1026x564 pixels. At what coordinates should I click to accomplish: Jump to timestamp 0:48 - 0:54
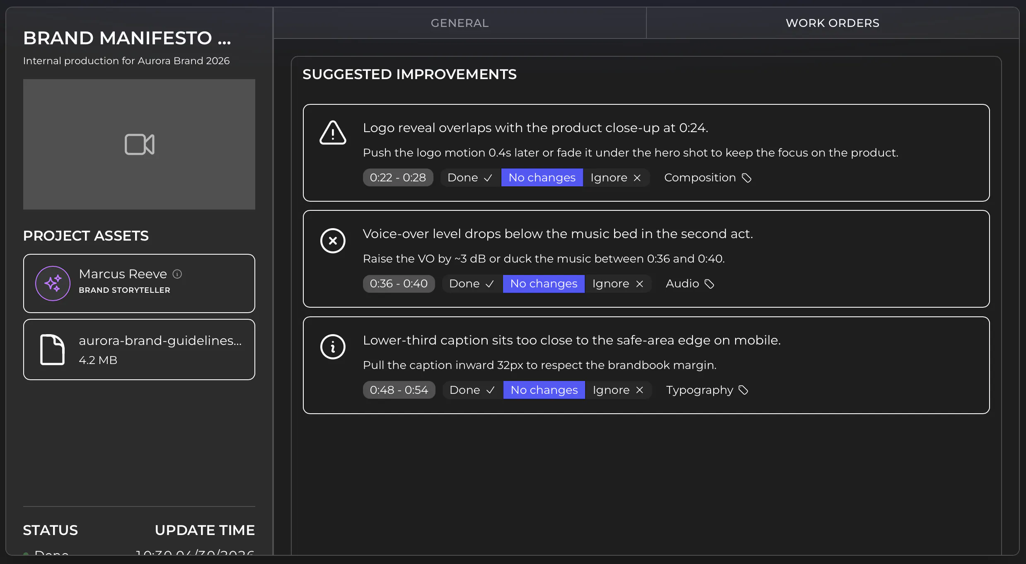tap(399, 390)
